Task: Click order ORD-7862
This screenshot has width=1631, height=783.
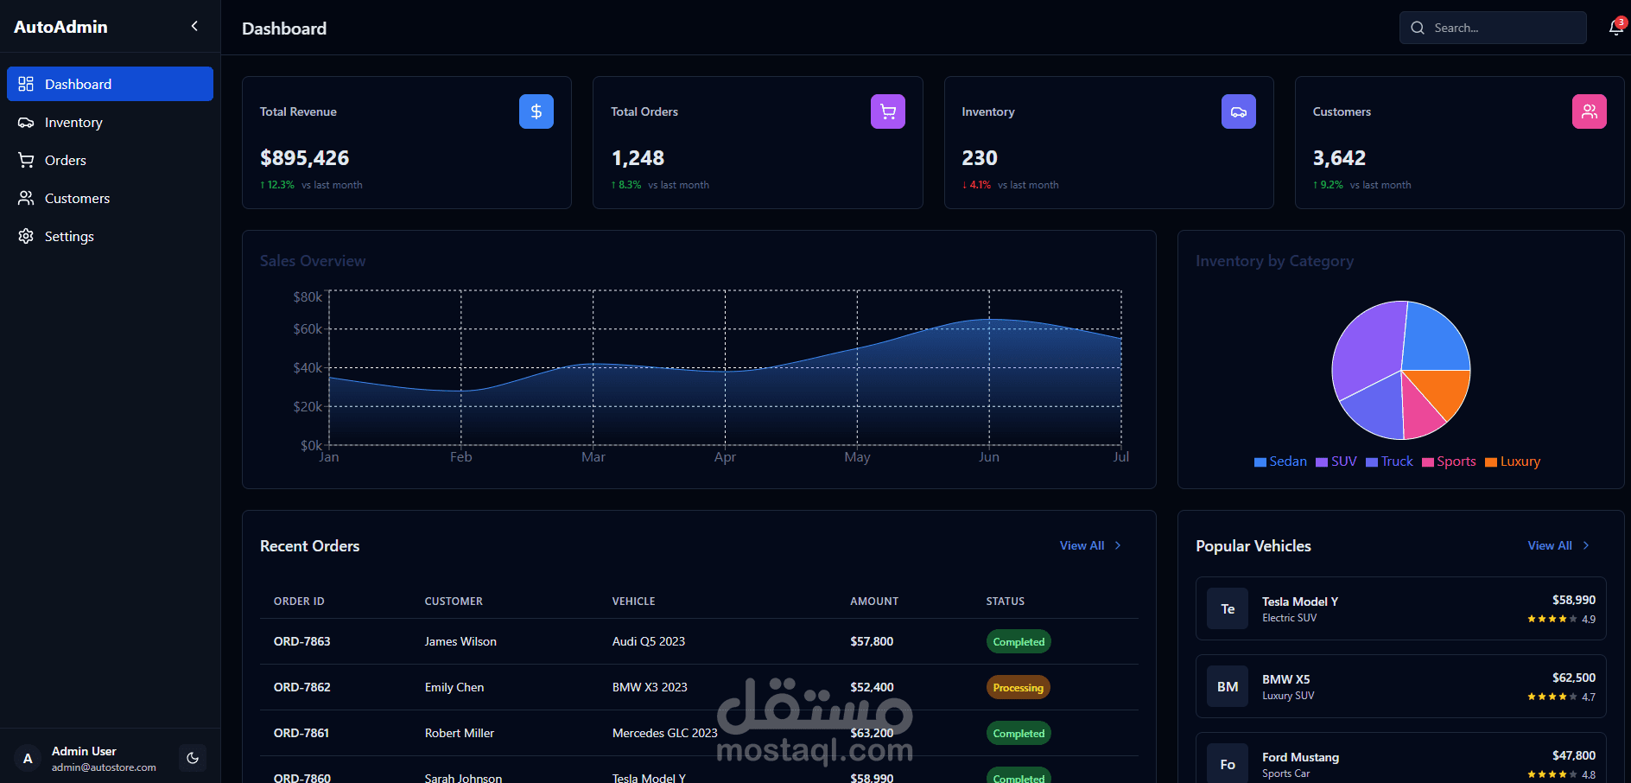Action: (302, 687)
